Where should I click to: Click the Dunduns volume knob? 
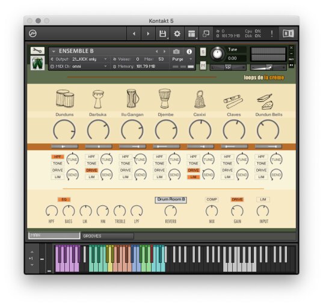[64, 130]
